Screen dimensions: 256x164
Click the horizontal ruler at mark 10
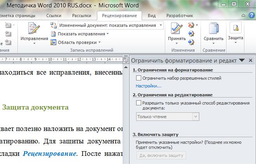coord(50,59)
